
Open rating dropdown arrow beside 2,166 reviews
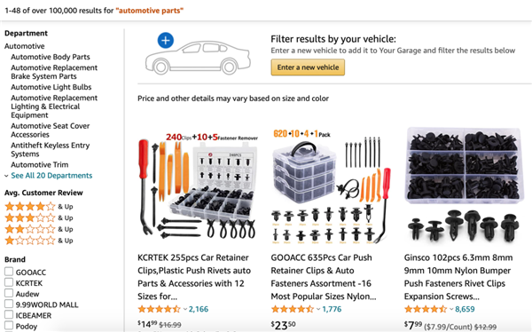click(185, 309)
